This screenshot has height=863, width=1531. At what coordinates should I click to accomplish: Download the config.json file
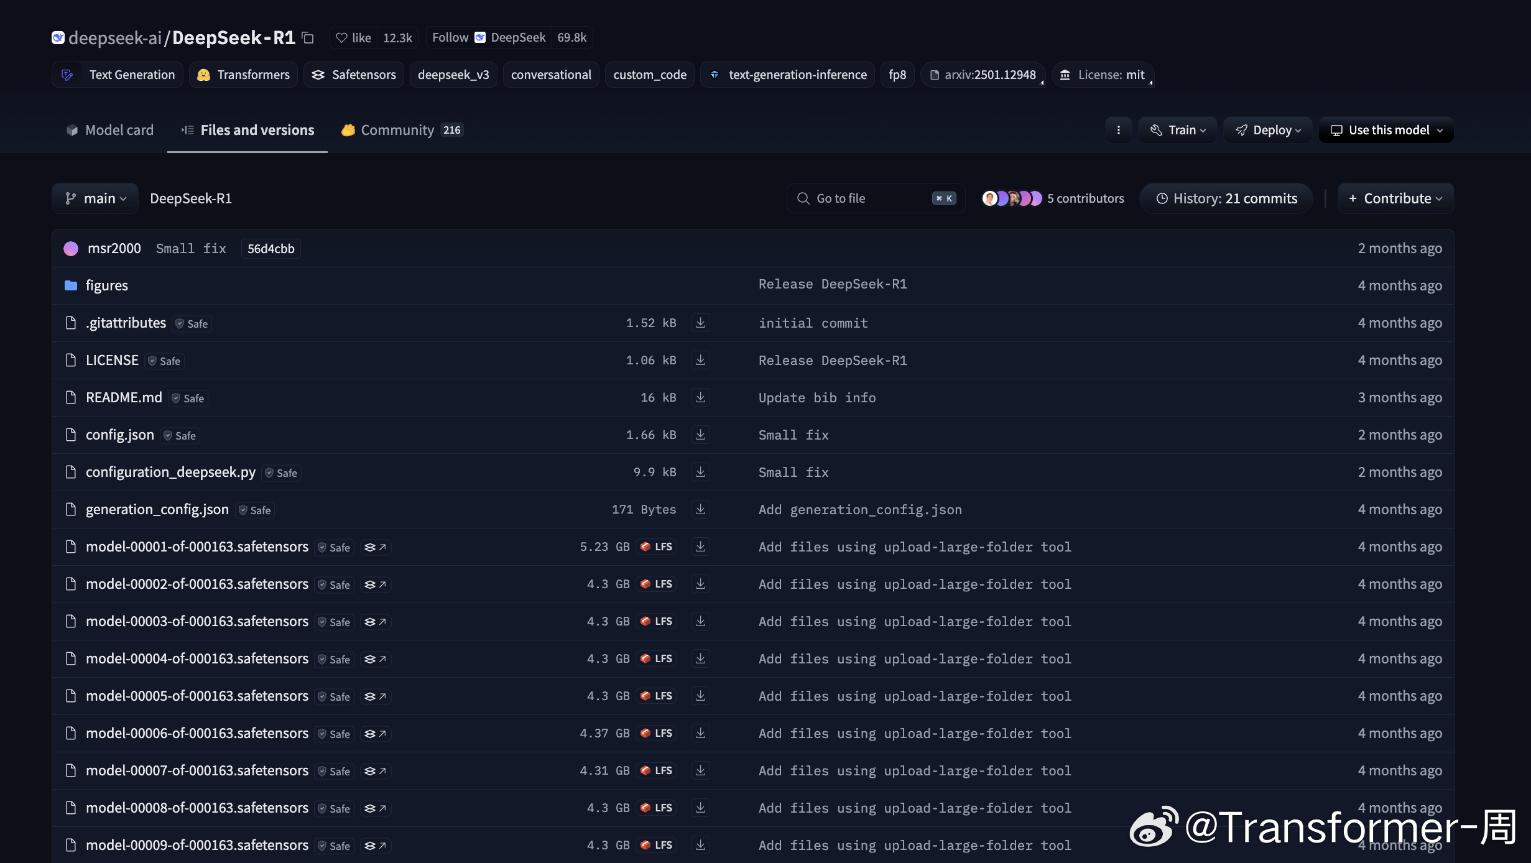[x=700, y=435]
